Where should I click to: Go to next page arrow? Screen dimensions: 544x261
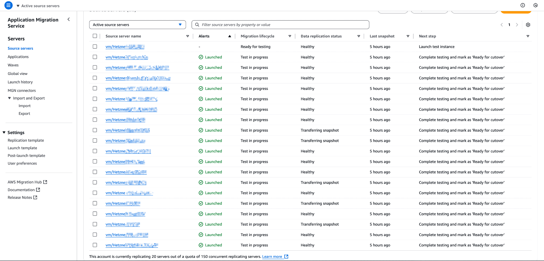point(517,25)
